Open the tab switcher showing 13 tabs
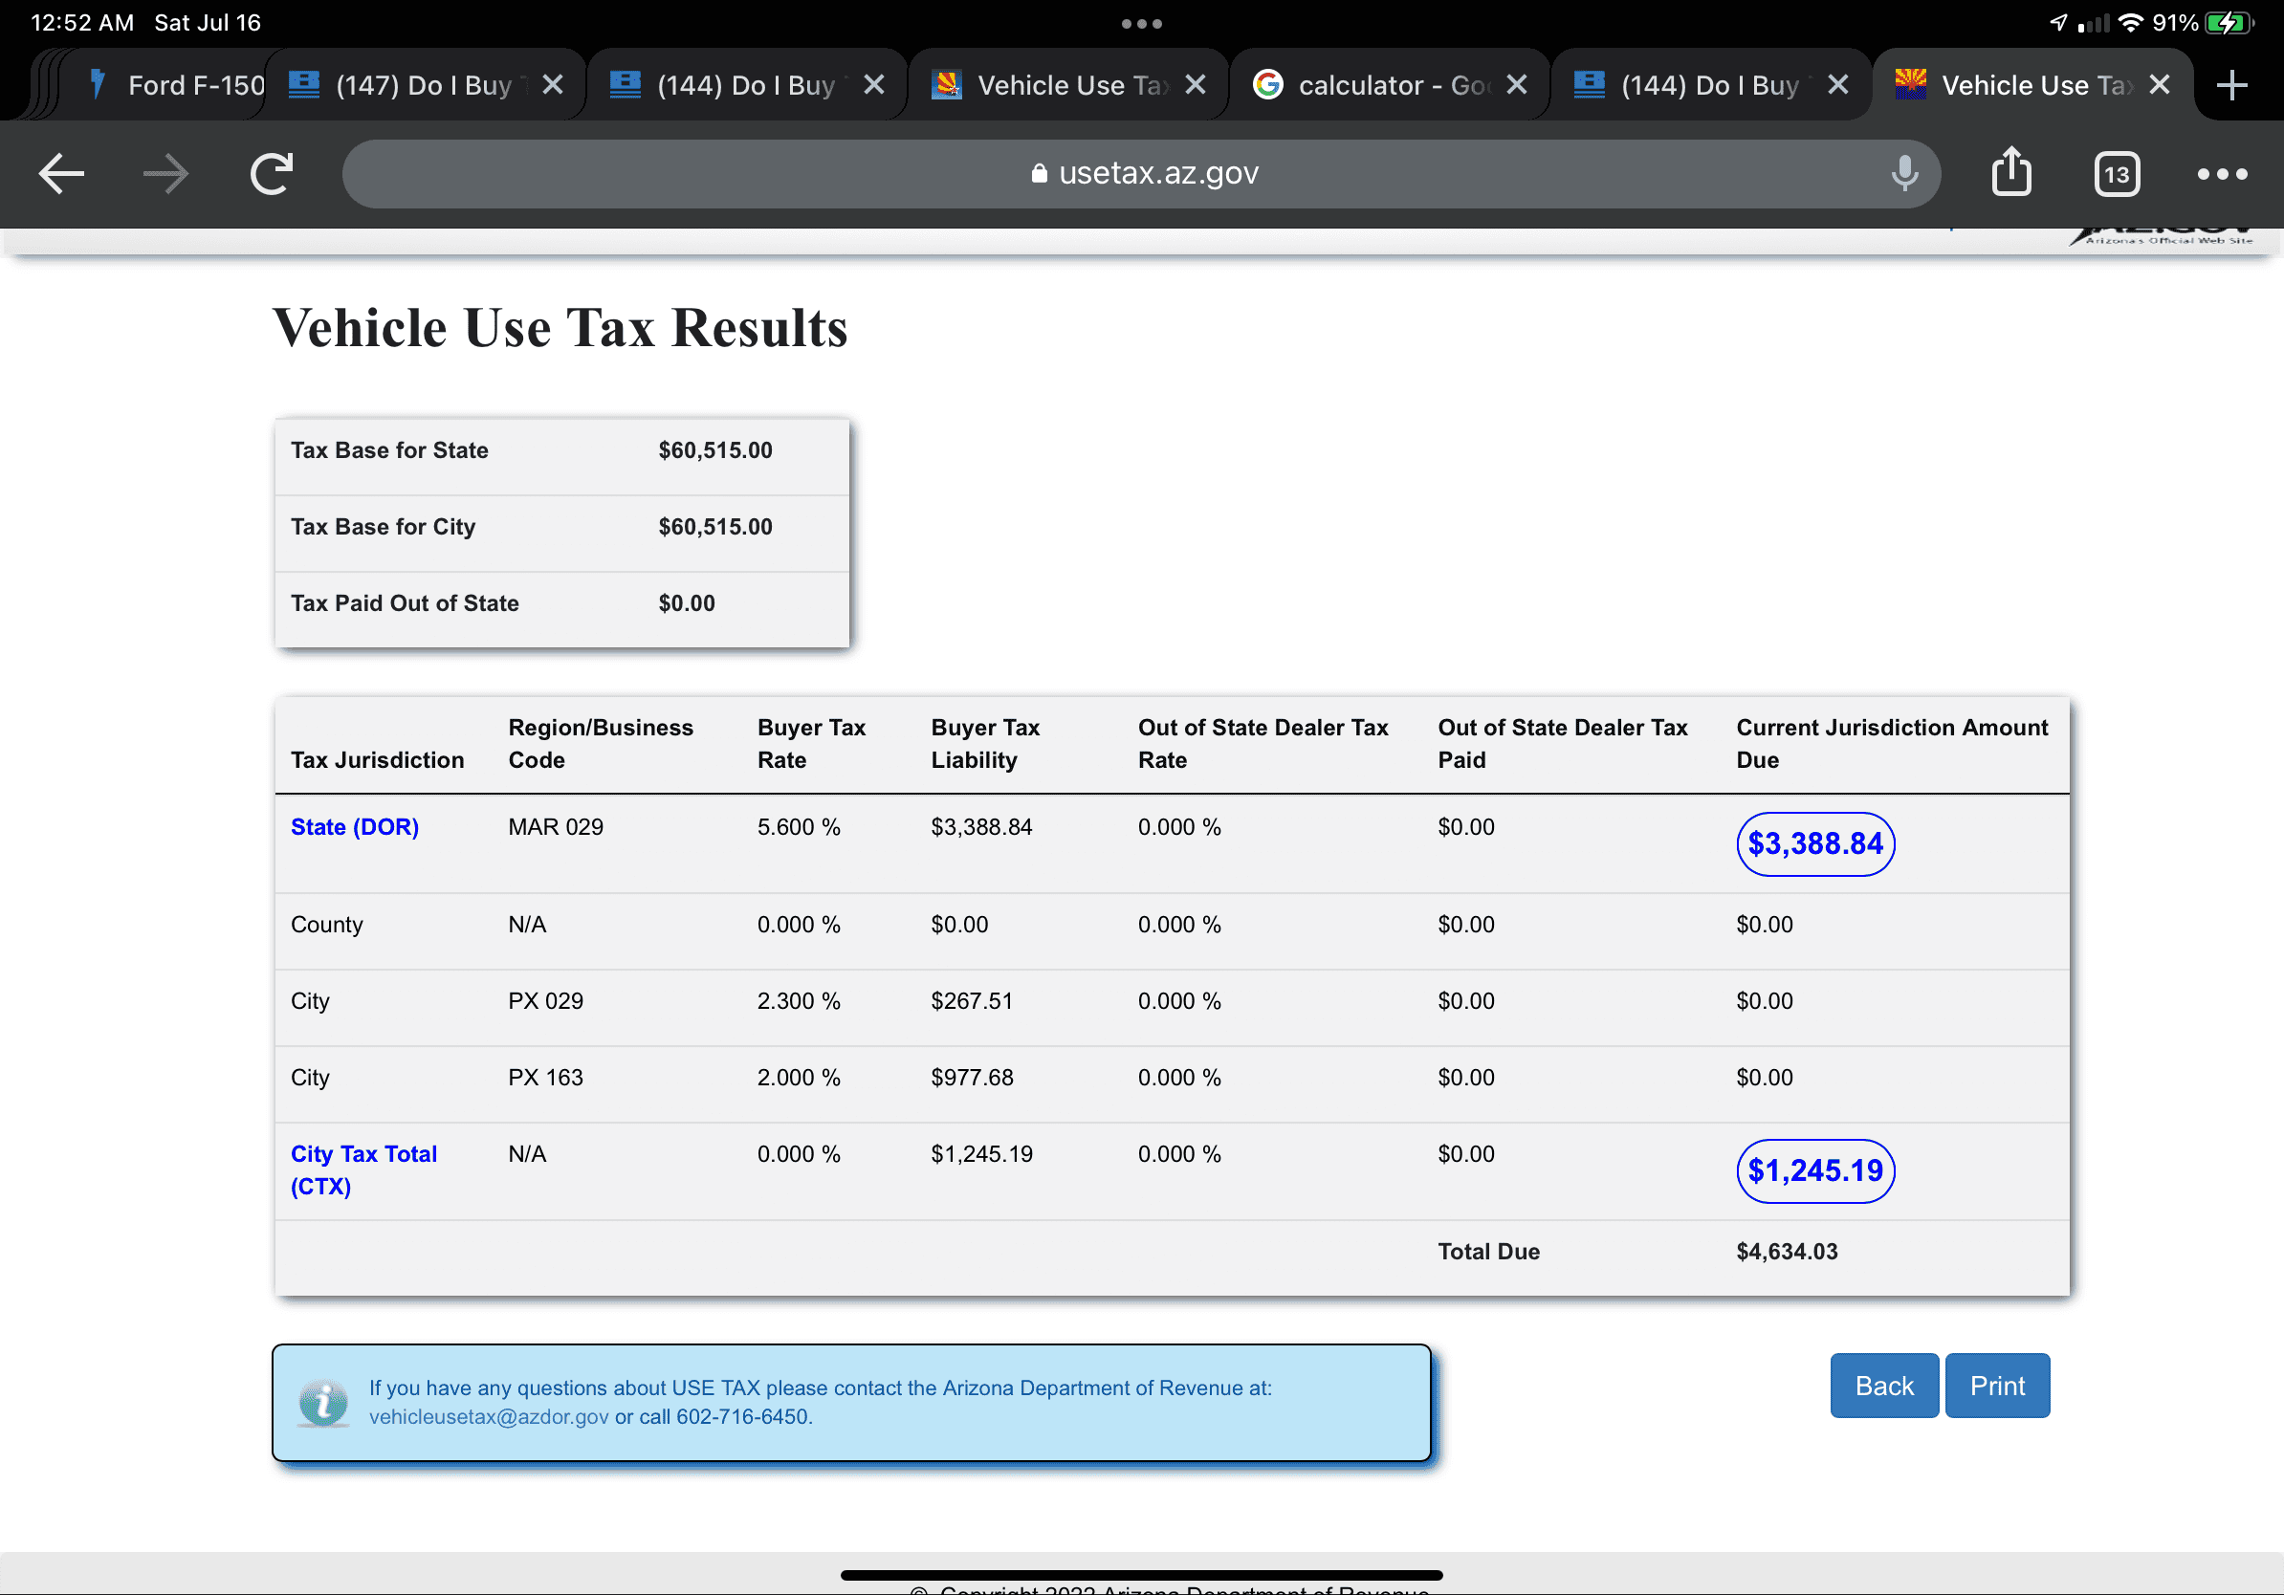 coord(2117,175)
